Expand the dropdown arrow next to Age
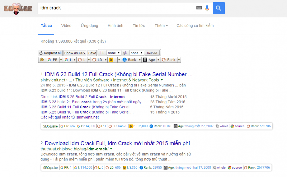The image size is (287, 177). point(158,59)
